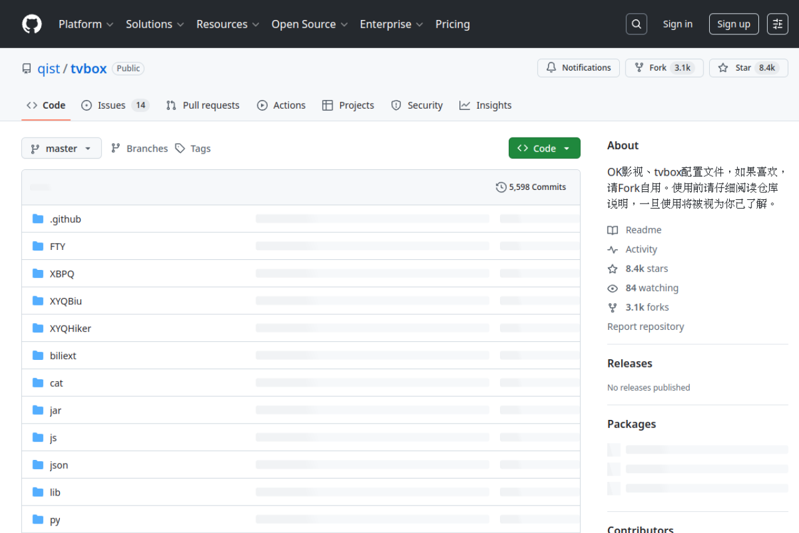
Task: Open search with the magnifier icon
Action: pos(636,24)
